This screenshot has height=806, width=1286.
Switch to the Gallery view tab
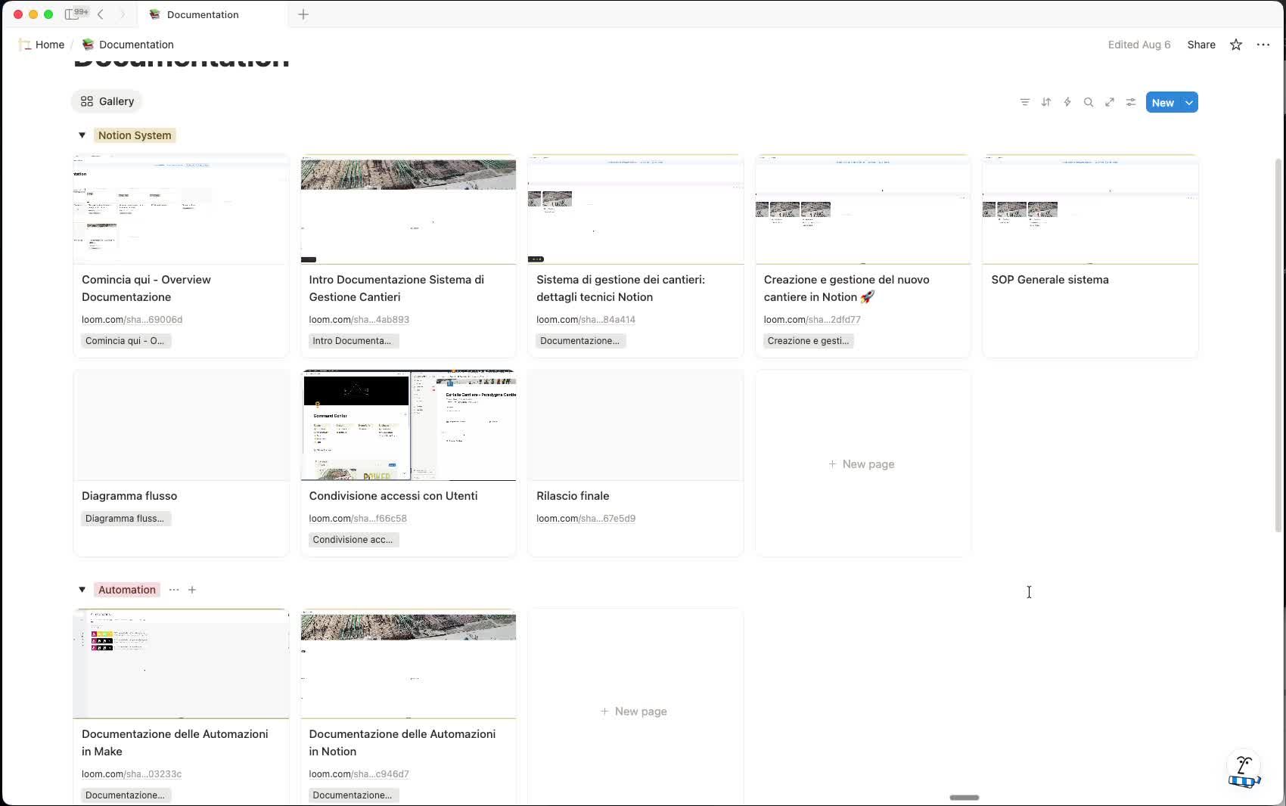[106, 101]
